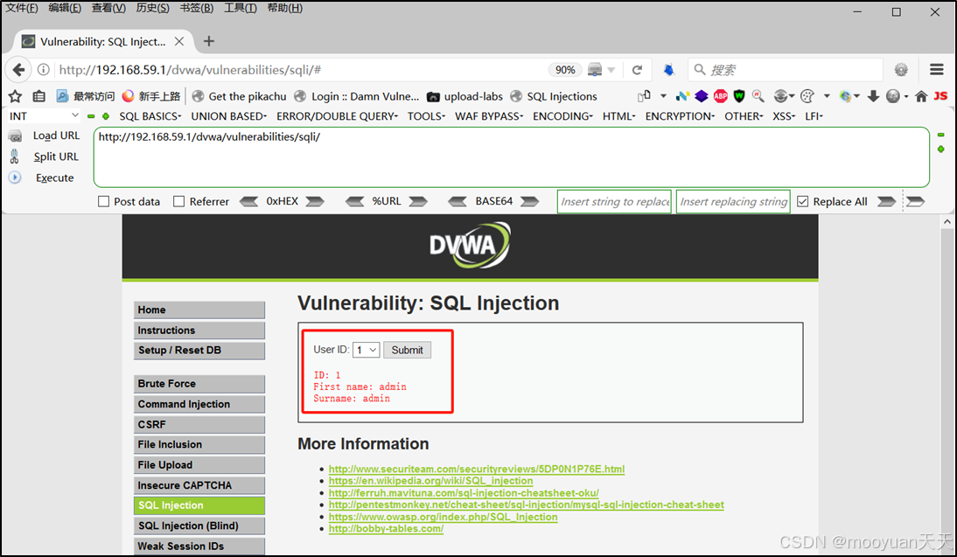957x557 pixels.
Task: Click the green plus icon beside INT dropdown
Action: click(x=106, y=116)
